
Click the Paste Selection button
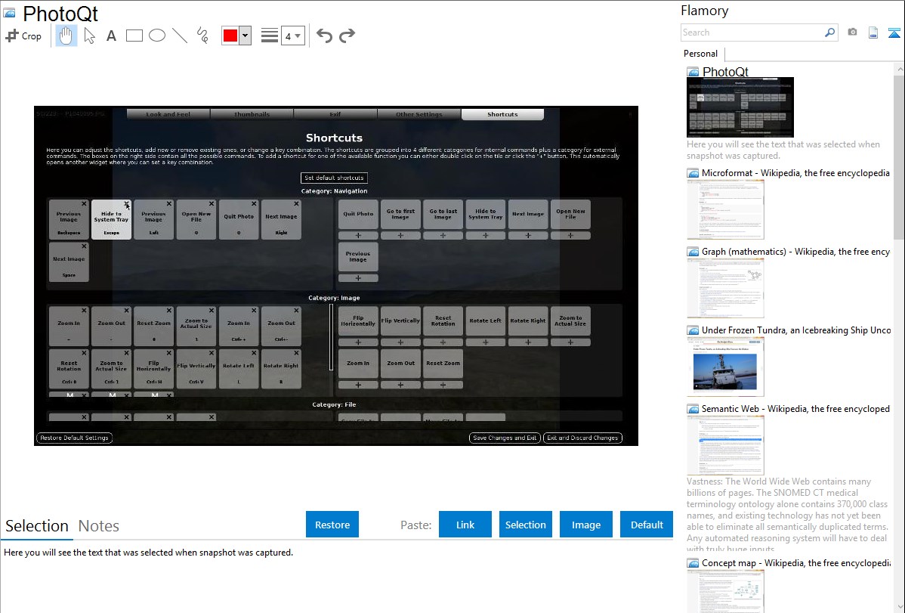[525, 525]
